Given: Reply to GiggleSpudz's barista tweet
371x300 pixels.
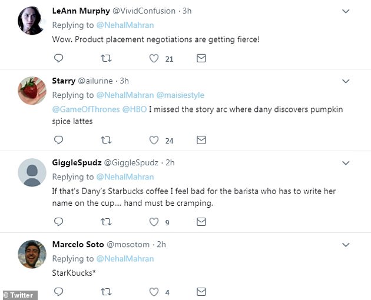Looking at the screenshot, I should [58, 222].
